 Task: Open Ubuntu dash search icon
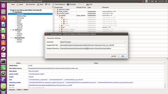pos(3,6)
